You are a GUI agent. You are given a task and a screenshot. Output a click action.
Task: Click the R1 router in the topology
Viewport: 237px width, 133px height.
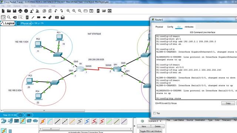point(80,69)
